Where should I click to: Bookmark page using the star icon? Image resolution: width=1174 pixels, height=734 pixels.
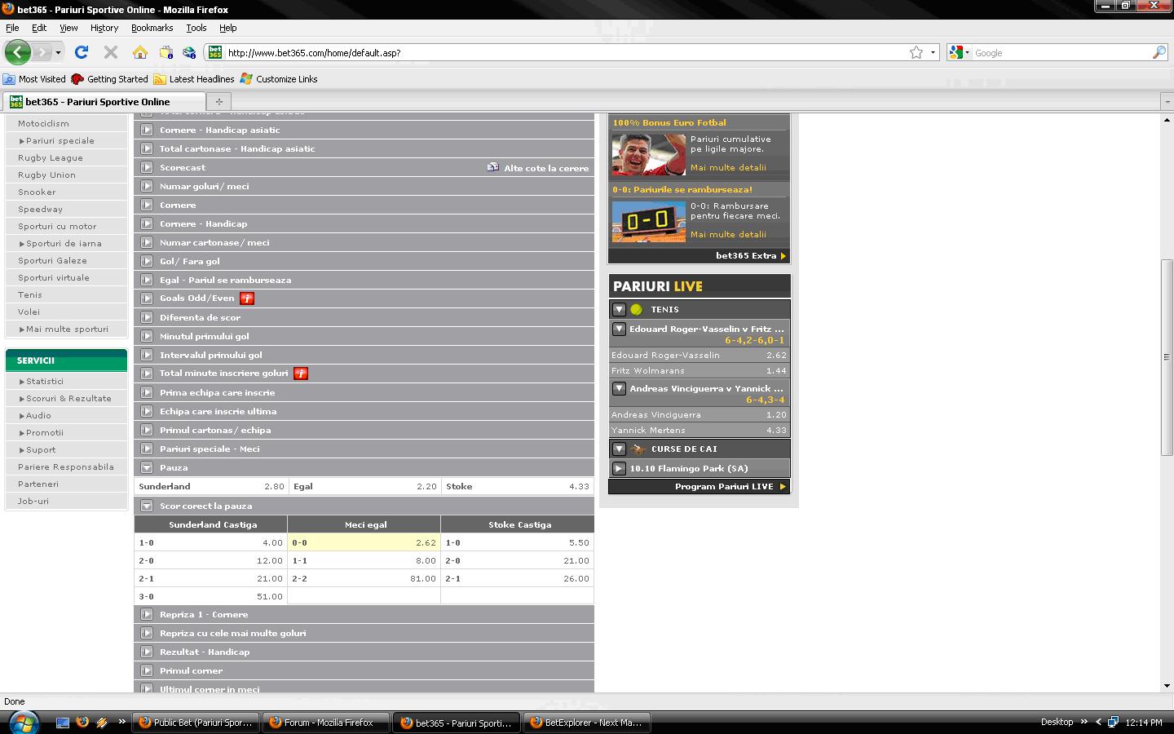point(916,52)
